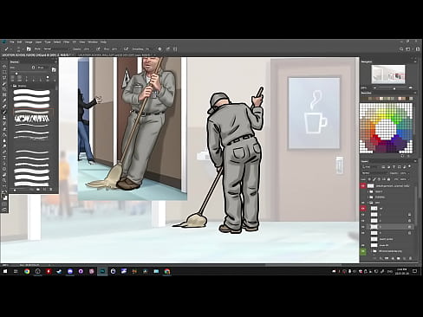
Task: Toggle visibility of the selected highlighted layer
Action: (x=363, y=227)
